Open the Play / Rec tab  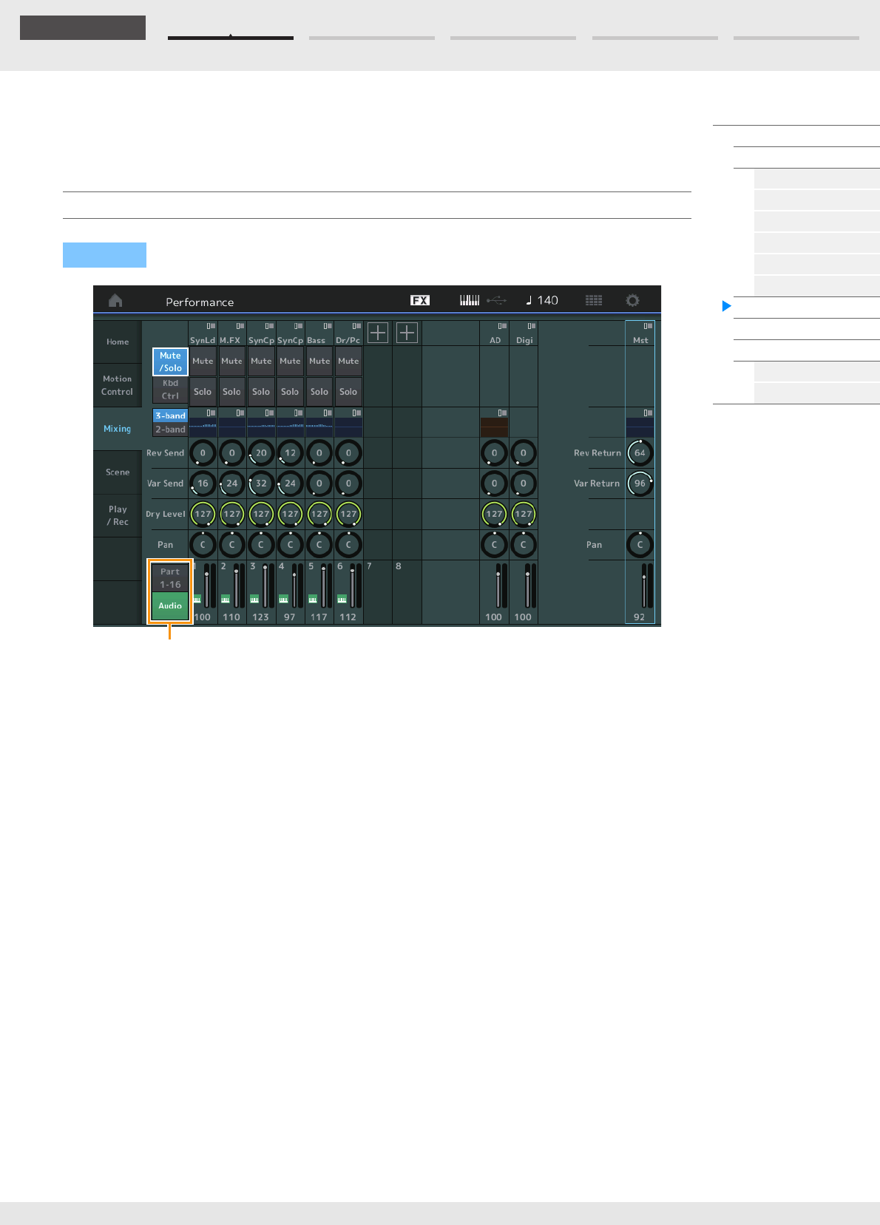[x=118, y=515]
